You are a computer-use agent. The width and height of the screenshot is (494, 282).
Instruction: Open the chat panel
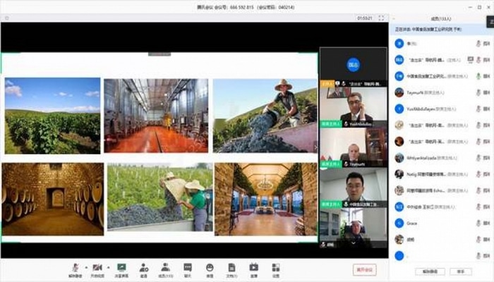point(188,268)
